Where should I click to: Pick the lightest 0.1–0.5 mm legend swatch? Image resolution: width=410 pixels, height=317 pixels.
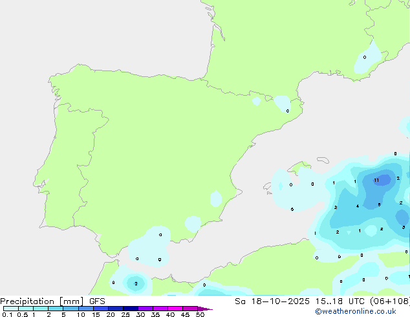11,309
